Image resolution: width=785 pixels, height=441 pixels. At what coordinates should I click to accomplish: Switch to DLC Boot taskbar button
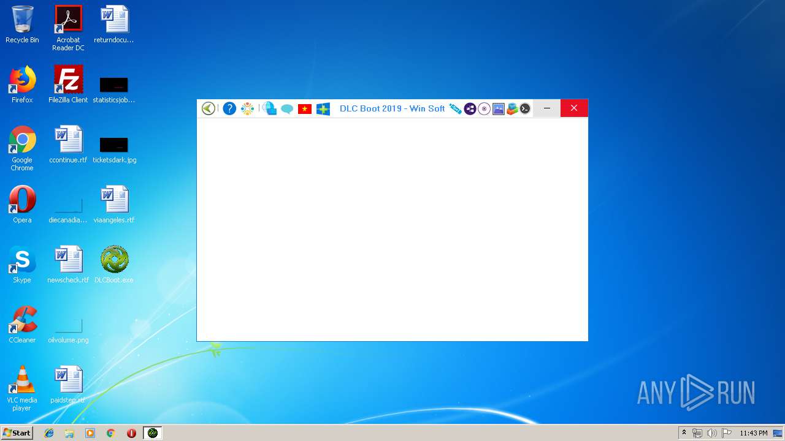[153, 433]
